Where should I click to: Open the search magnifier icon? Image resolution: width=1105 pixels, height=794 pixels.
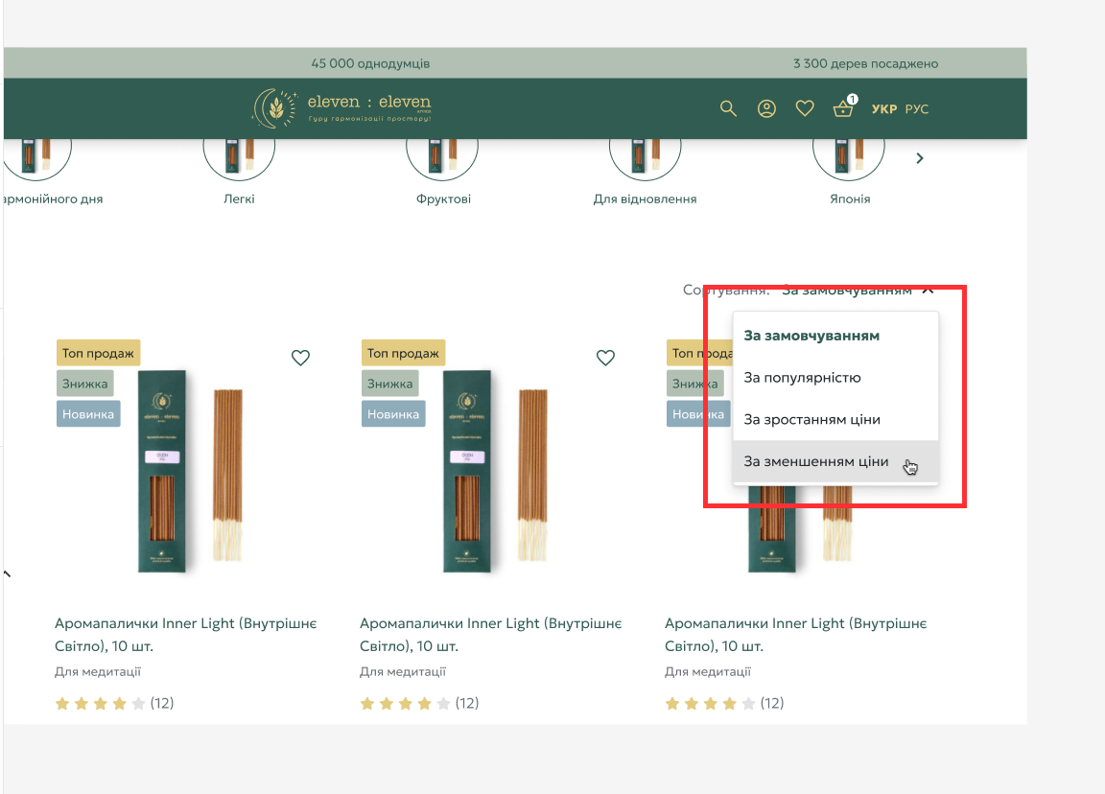728,108
